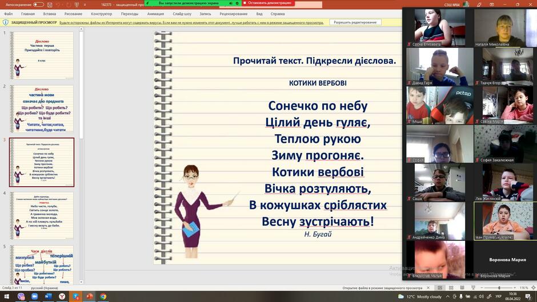Select Лев Жиглянский video tile

[506, 182]
